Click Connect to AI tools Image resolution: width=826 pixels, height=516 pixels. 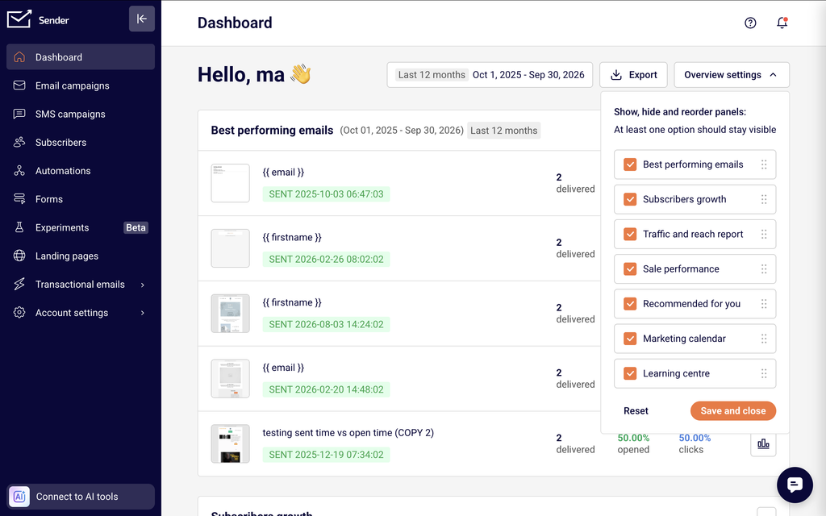click(x=81, y=497)
